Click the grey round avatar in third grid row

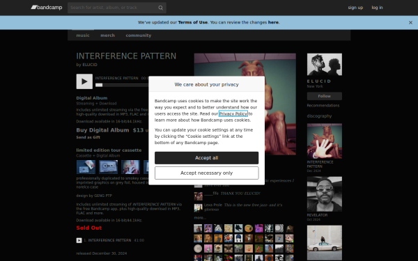tap(198, 248)
